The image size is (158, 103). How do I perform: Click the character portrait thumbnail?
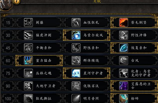[6, 4]
